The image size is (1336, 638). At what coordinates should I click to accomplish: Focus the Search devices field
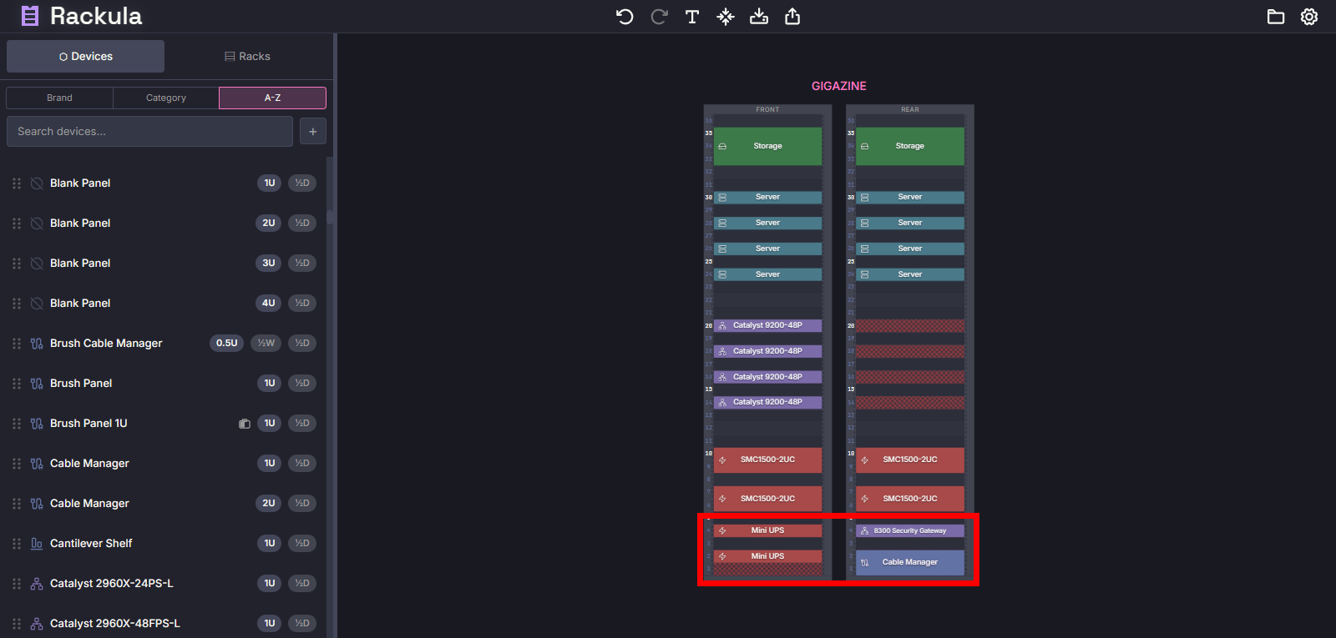(149, 132)
